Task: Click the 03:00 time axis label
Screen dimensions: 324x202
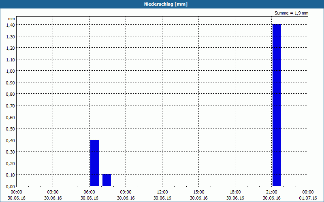Action: pyautogui.click(x=53, y=192)
